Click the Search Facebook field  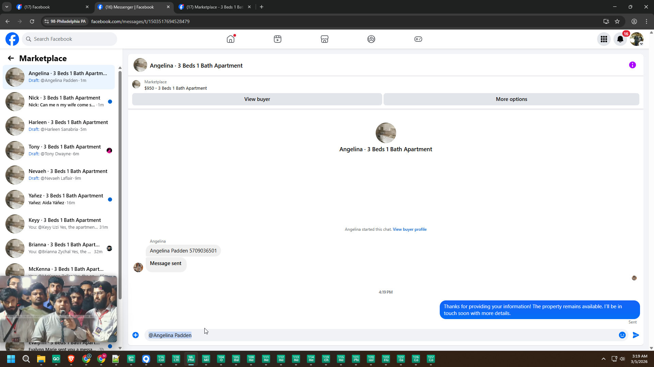click(x=70, y=39)
